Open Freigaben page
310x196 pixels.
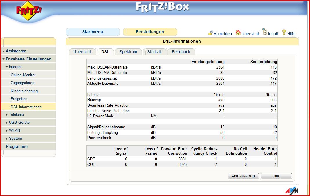[19, 99]
